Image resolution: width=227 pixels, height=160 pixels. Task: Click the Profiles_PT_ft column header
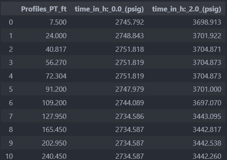pos(44,9)
